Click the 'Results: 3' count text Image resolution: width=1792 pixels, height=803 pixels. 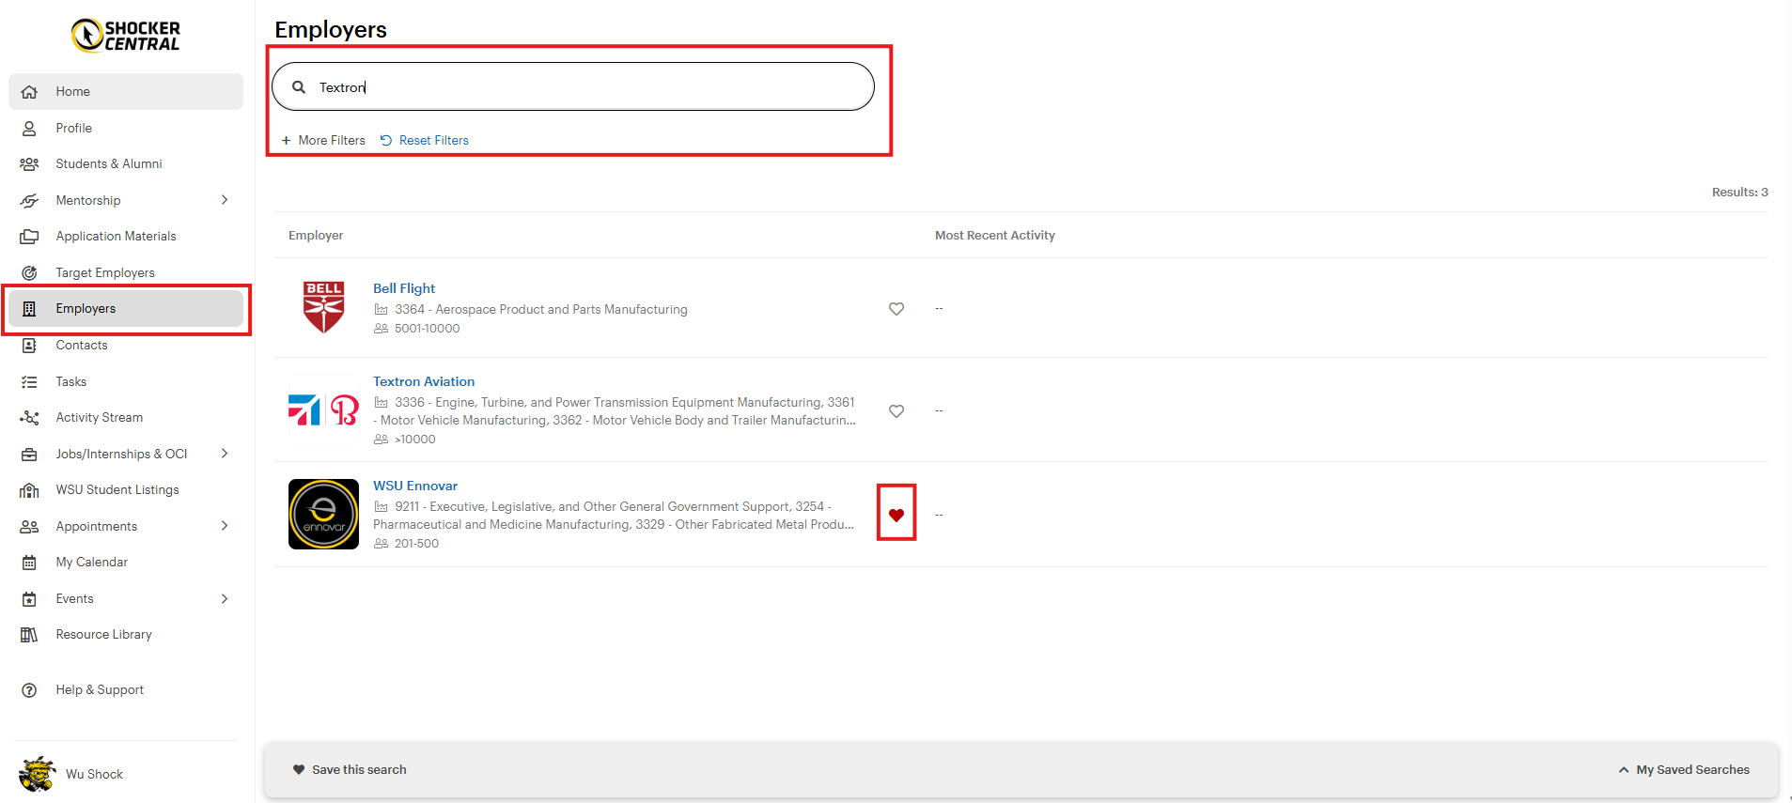1740,193
